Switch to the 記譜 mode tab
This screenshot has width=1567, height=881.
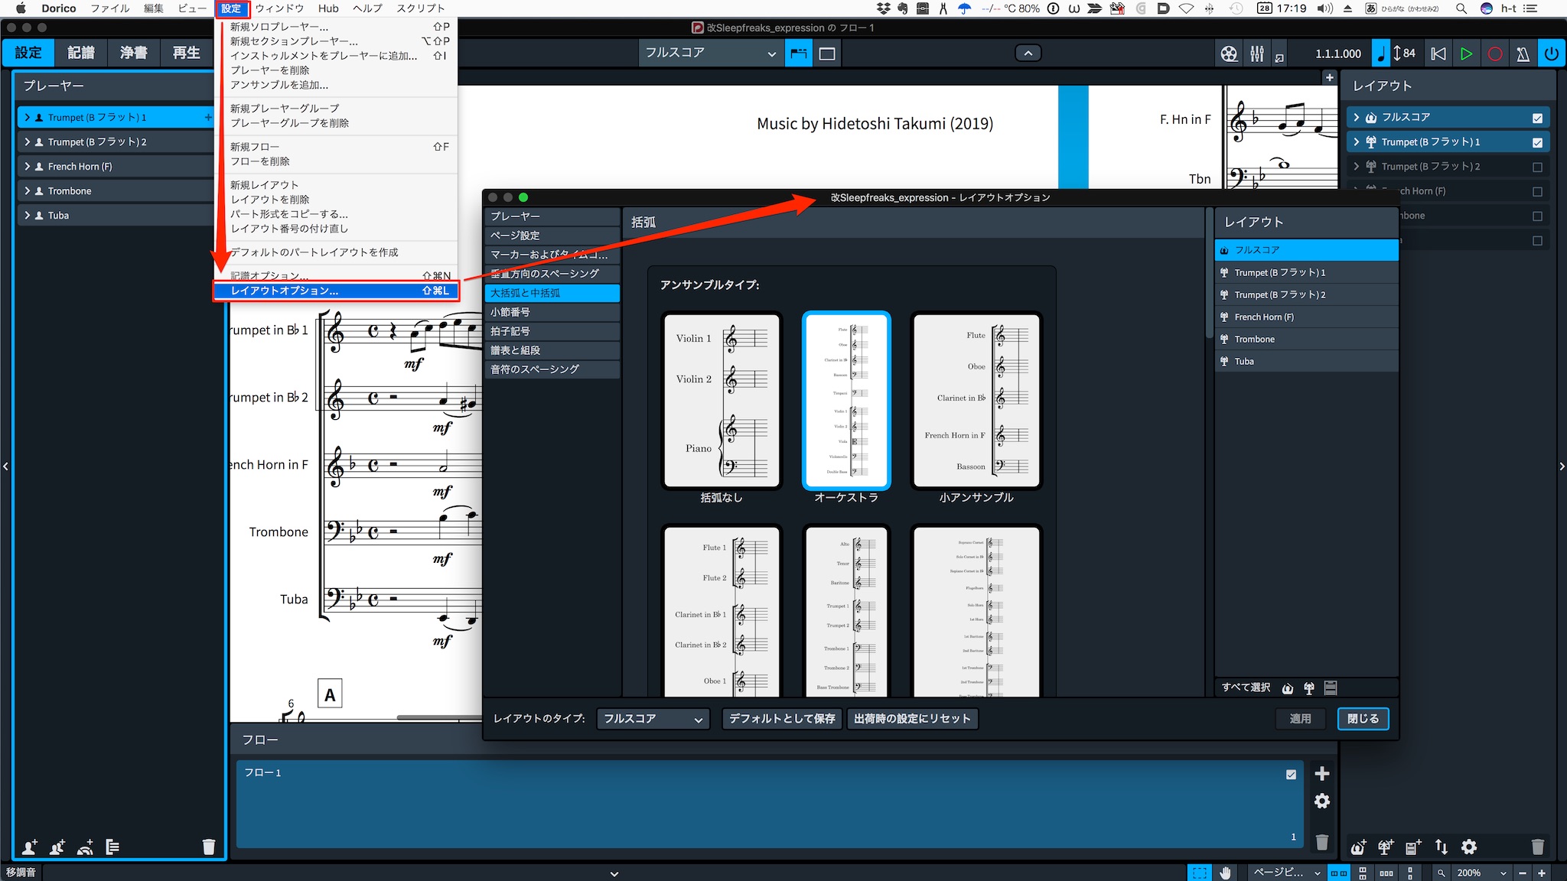pos(80,53)
